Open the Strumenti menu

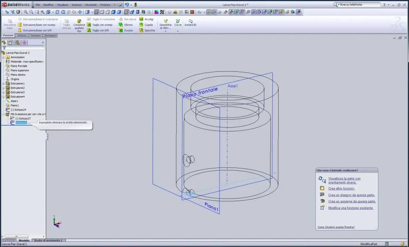click(x=91, y=5)
